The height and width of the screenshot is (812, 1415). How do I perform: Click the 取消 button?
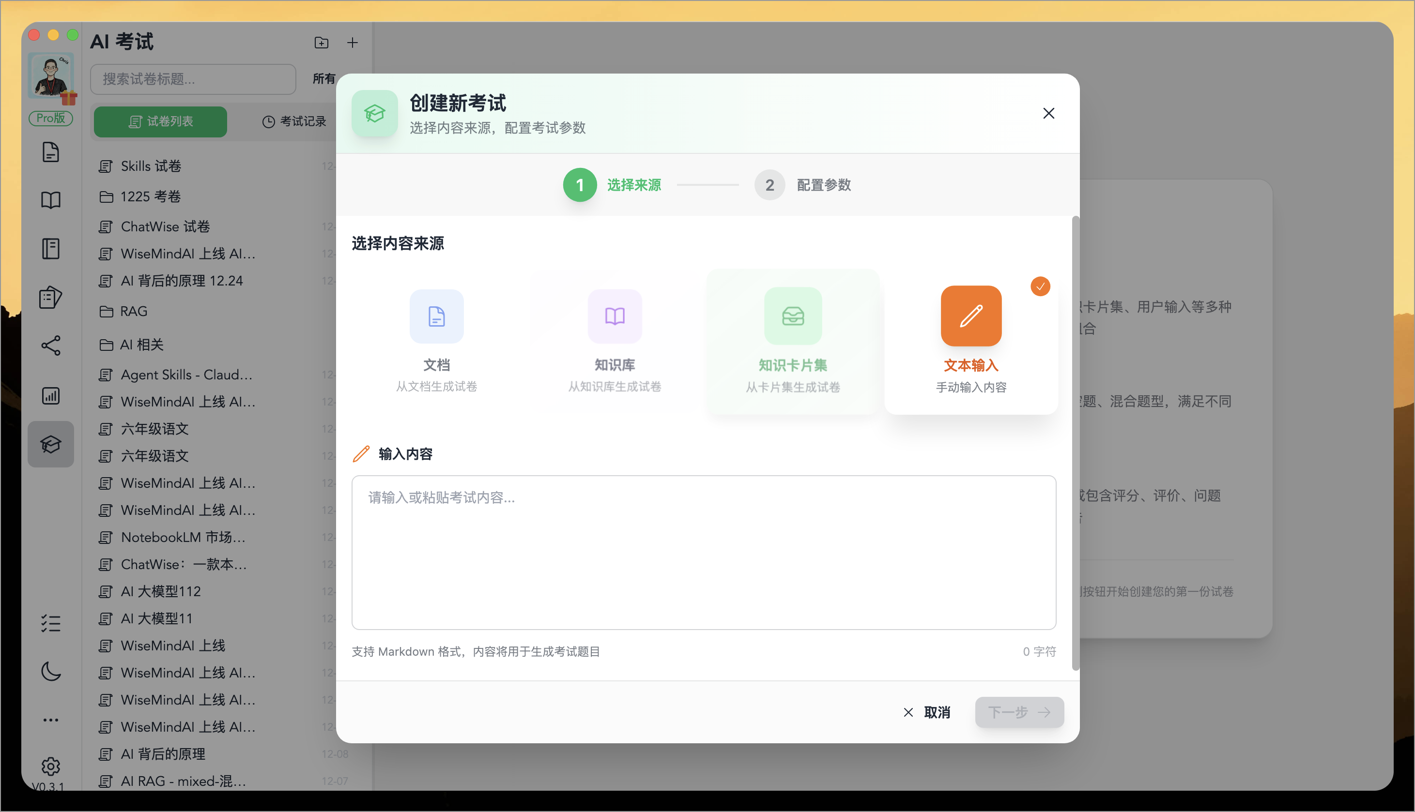click(927, 712)
